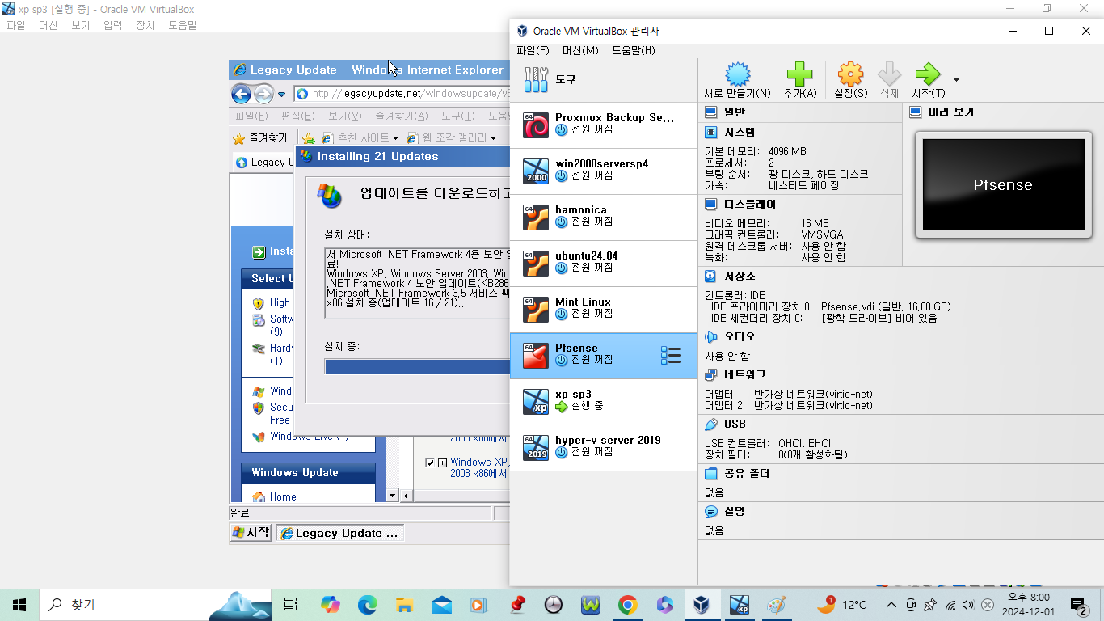Click the 네트워크 section header
1104x621 pixels.
coord(744,374)
